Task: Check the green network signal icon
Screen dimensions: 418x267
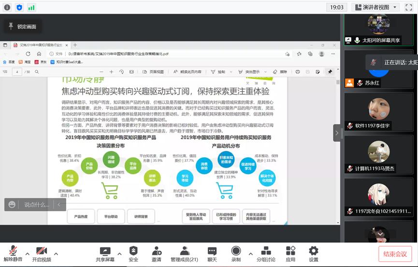Action: click(31, 7)
